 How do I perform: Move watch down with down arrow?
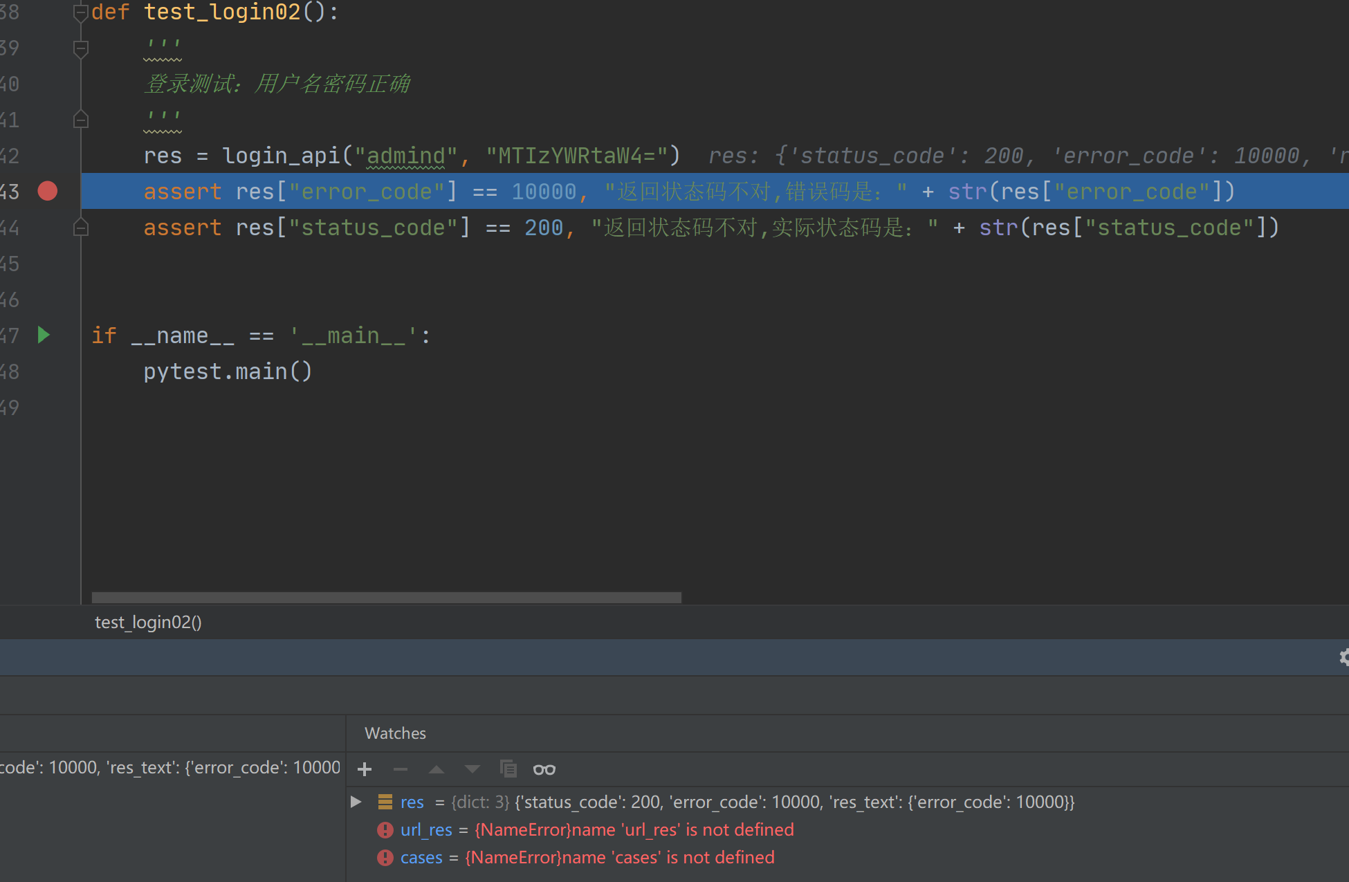tap(472, 769)
